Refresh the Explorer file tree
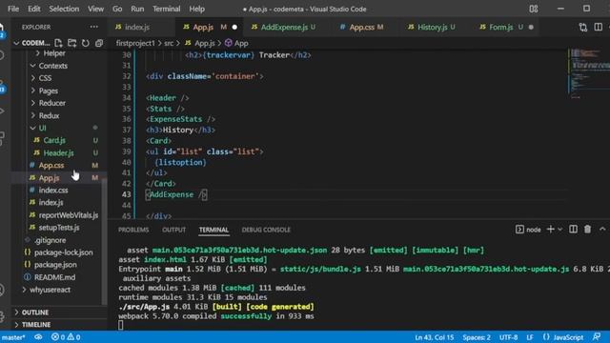 point(86,43)
